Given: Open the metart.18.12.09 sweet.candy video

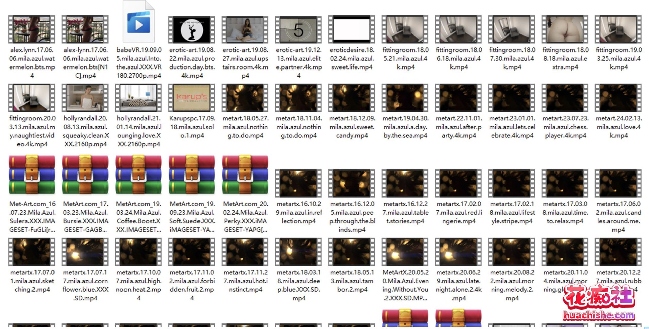Looking at the screenshot, I should click(352, 98).
